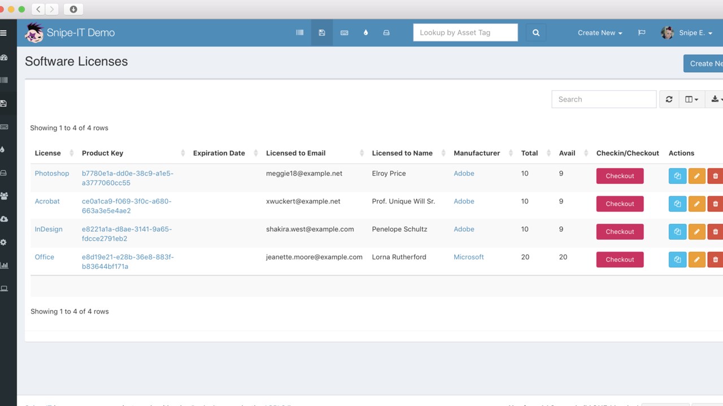
Task: Open Assets barcode icon in sidebar
Action: point(4,80)
